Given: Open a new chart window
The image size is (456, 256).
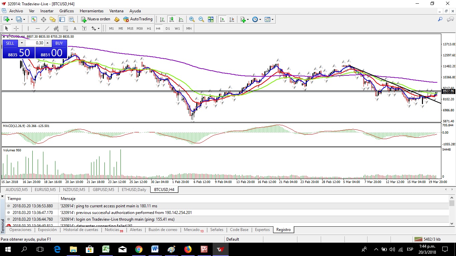Looking at the screenshot, I should (6, 19).
